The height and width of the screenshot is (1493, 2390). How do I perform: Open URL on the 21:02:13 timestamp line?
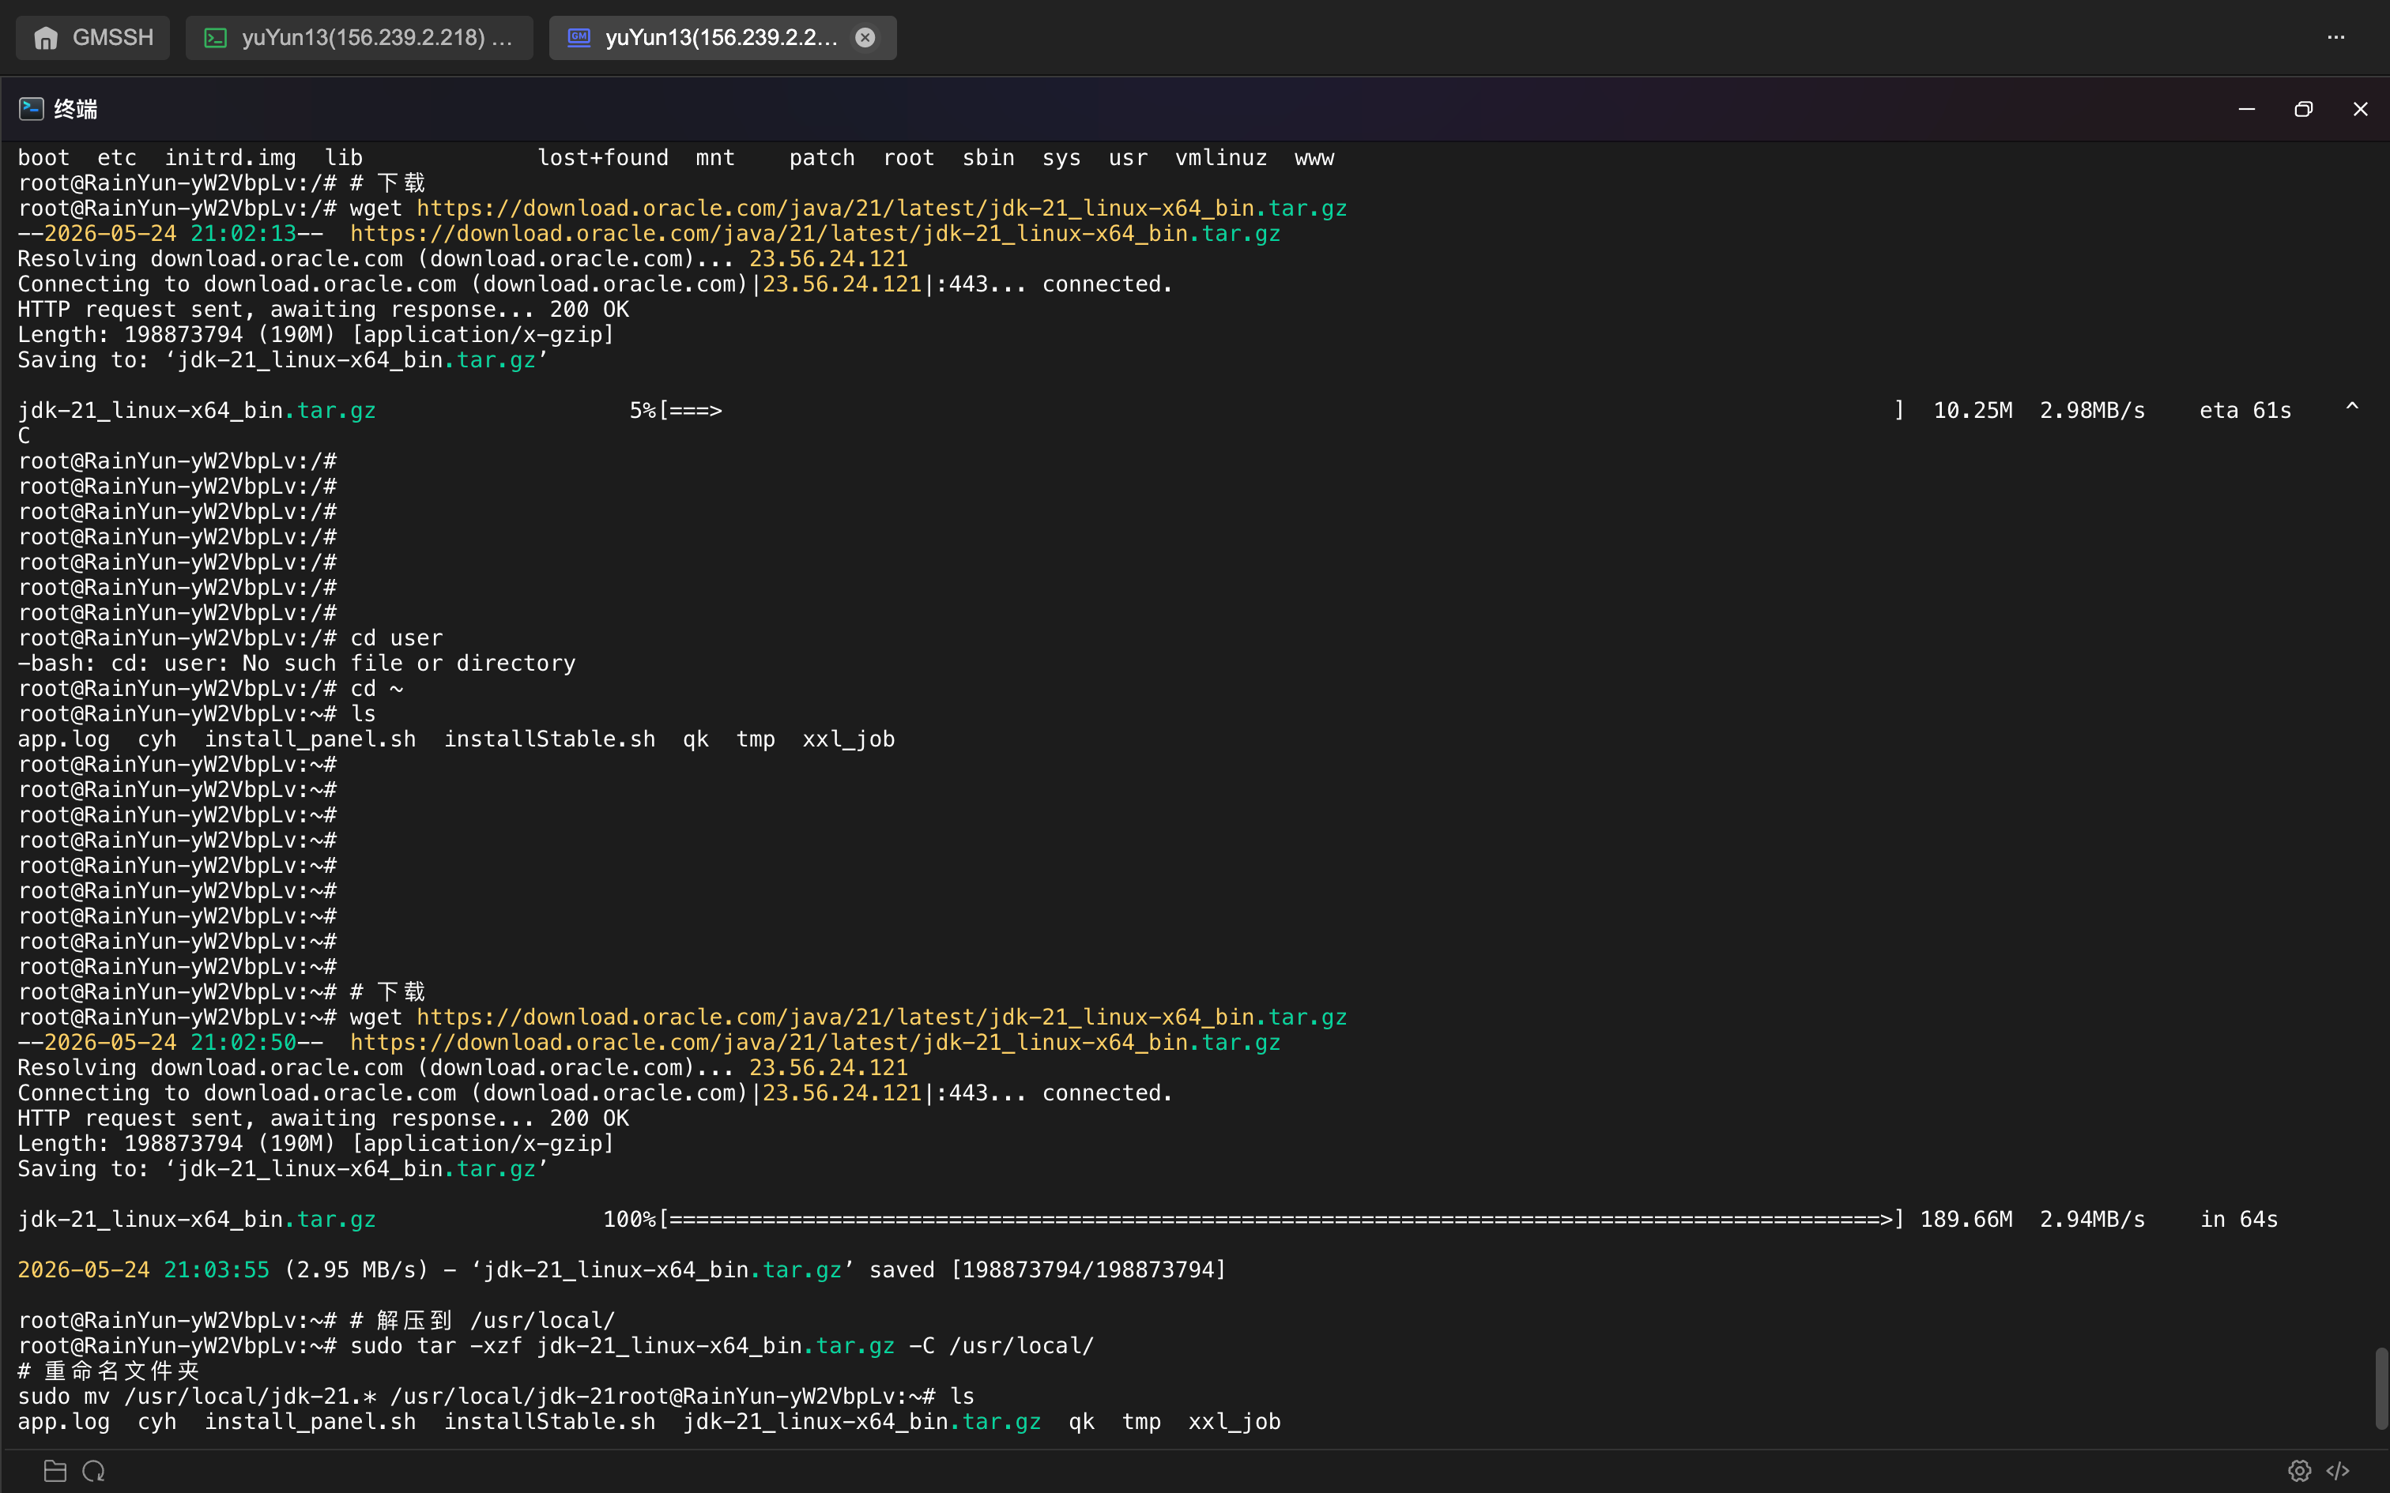pos(815,234)
